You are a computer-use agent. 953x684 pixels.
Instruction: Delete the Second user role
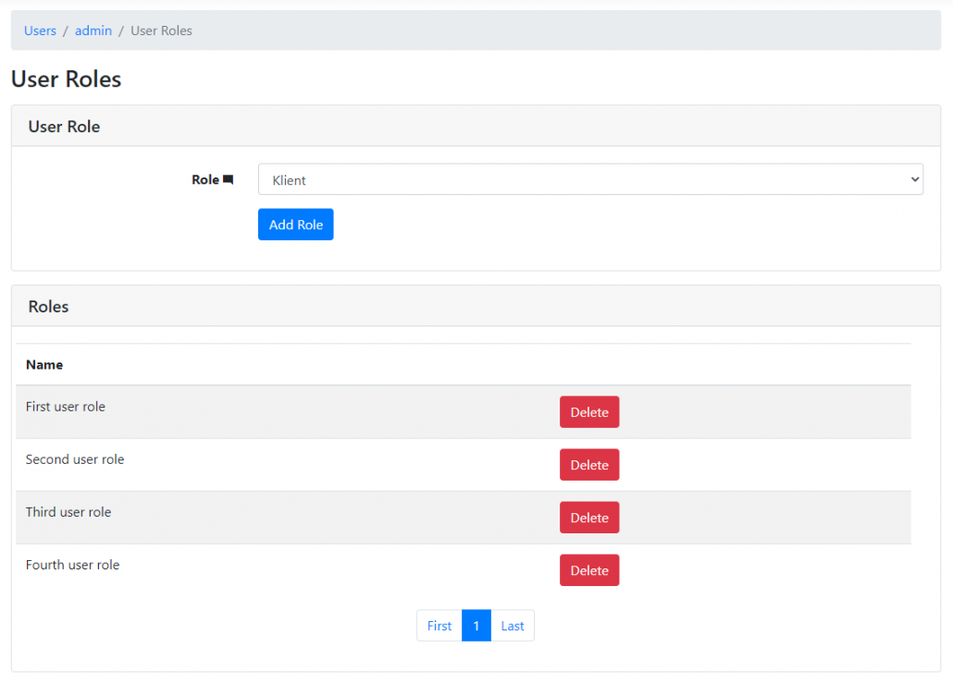pyautogui.click(x=589, y=464)
